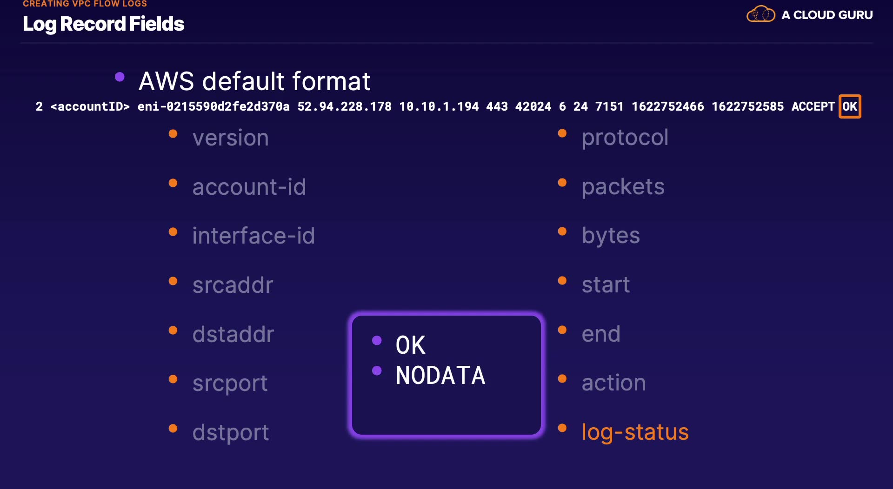Click the A Cloud Guru cloud logo
Image resolution: width=893 pixels, height=489 pixels.
[760, 14]
